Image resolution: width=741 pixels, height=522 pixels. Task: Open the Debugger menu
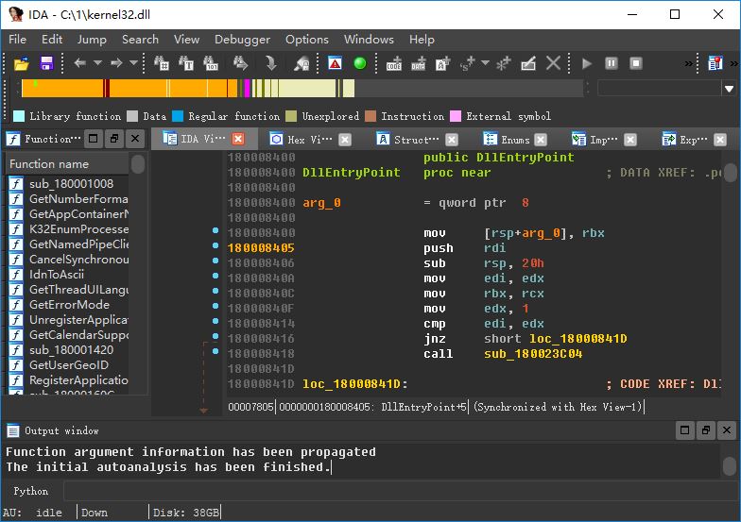coord(242,39)
